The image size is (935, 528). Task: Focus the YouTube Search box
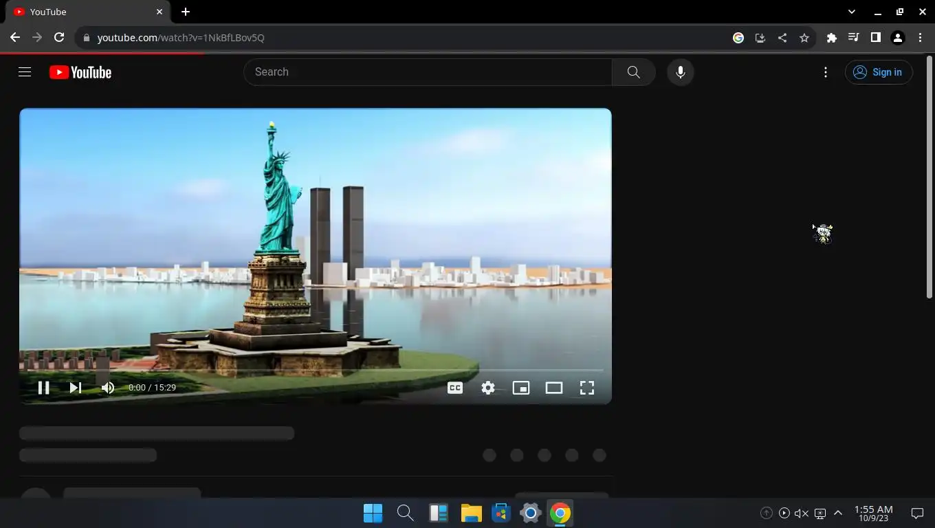[x=428, y=72]
